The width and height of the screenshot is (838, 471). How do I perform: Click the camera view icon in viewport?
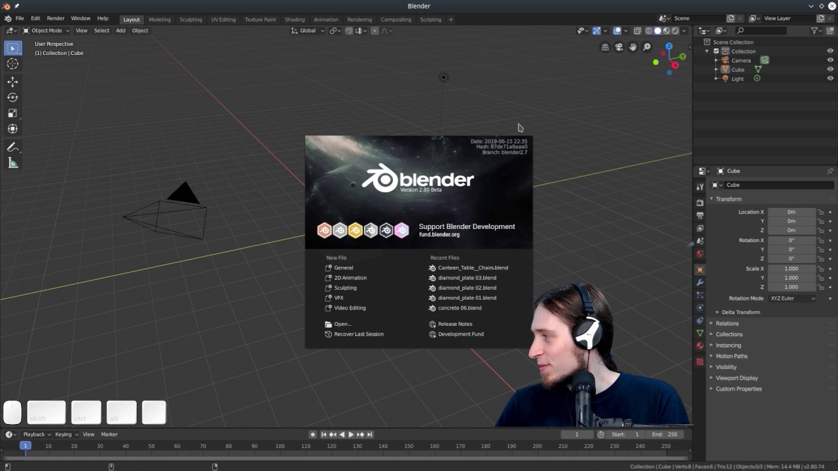tap(619, 47)
